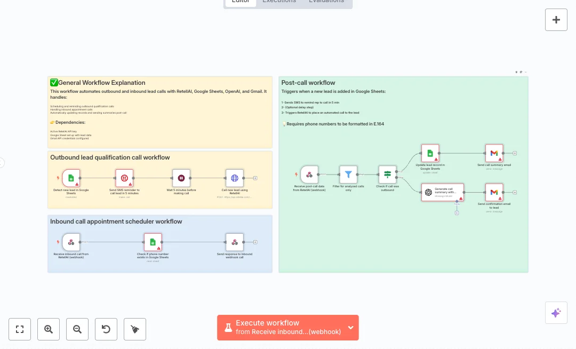
Task: Click the zoom in magnifier button
Action: click(49, 329)
